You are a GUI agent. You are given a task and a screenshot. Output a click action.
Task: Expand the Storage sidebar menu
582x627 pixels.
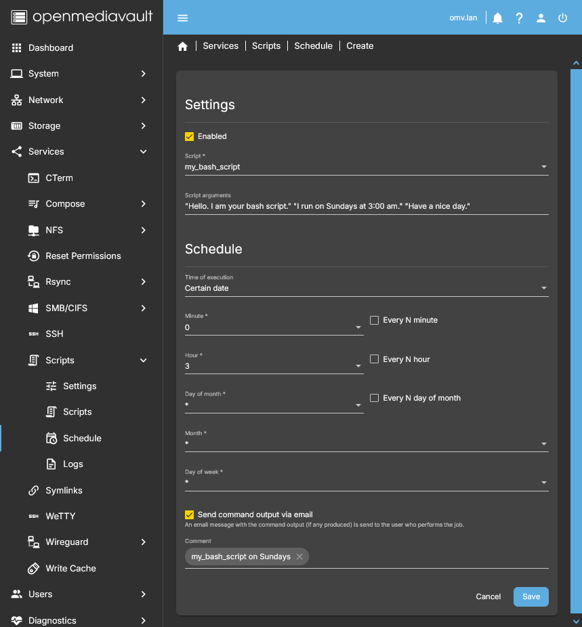44,126
